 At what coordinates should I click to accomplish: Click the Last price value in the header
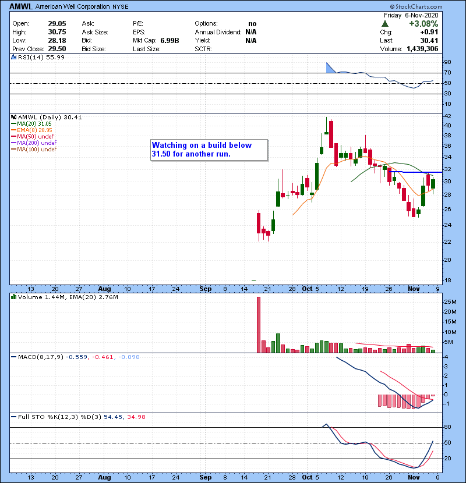[x=429, y=40]
